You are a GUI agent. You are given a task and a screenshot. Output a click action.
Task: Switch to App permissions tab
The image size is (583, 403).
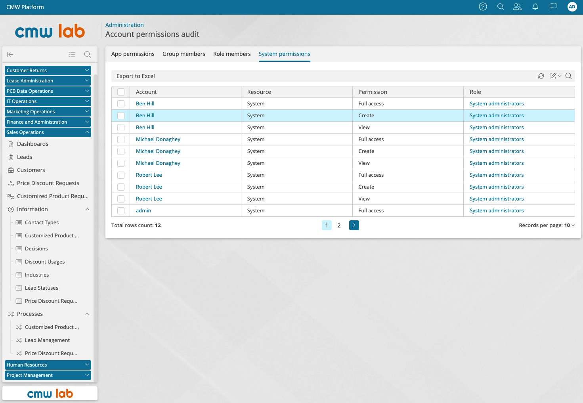[133, 54]
